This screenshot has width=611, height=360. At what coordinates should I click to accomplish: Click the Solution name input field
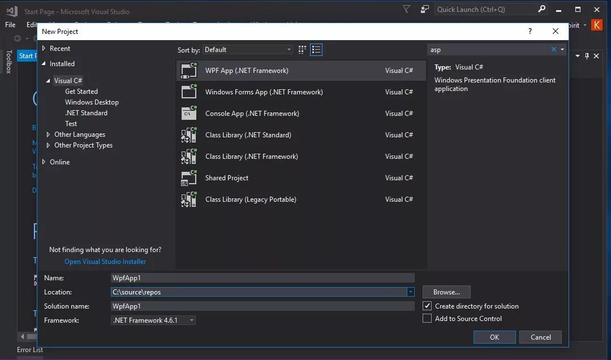(x=263, y=306)
